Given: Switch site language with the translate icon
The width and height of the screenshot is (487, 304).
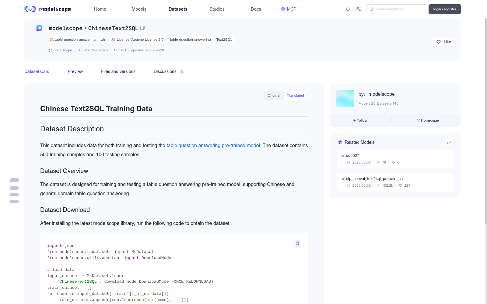Looking at the screenshot, I should coord(359,9).
